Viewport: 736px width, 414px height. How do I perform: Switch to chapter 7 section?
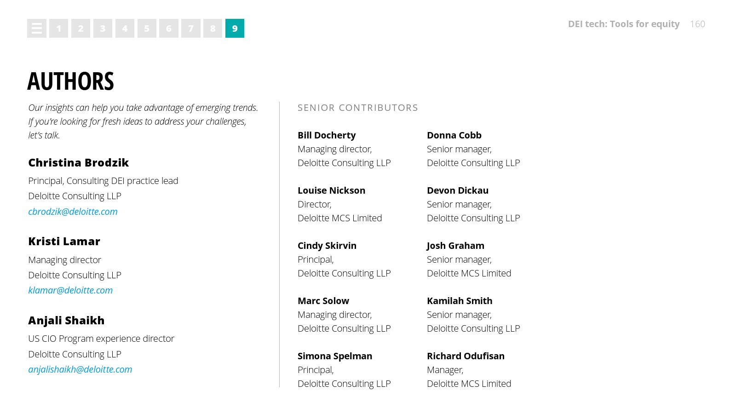coord(191,29)
